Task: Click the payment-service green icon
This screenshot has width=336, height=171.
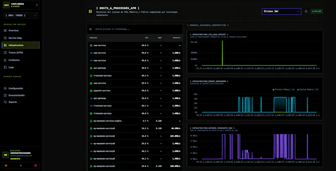Action: pos(91,91)
